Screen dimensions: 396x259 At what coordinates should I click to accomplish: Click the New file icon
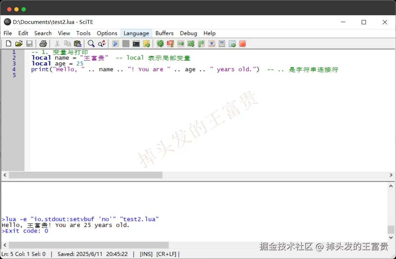[x=8, y=44]
